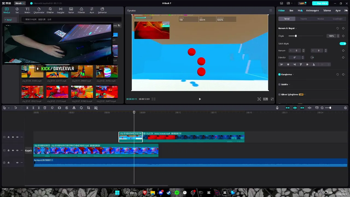Toggle the Sabit ölçek switch
This screenshot has height=197, width=350.
[343, 44]
